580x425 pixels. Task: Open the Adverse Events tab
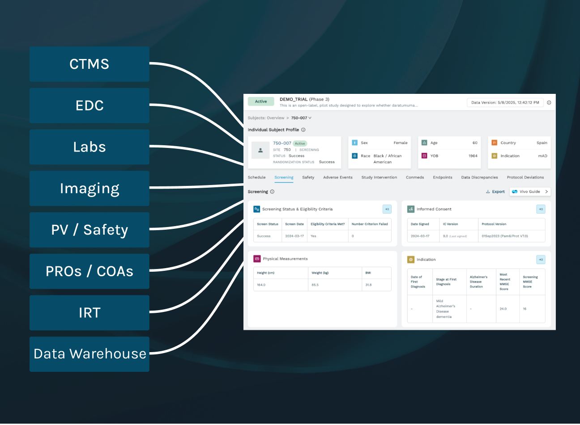[338, 177]
